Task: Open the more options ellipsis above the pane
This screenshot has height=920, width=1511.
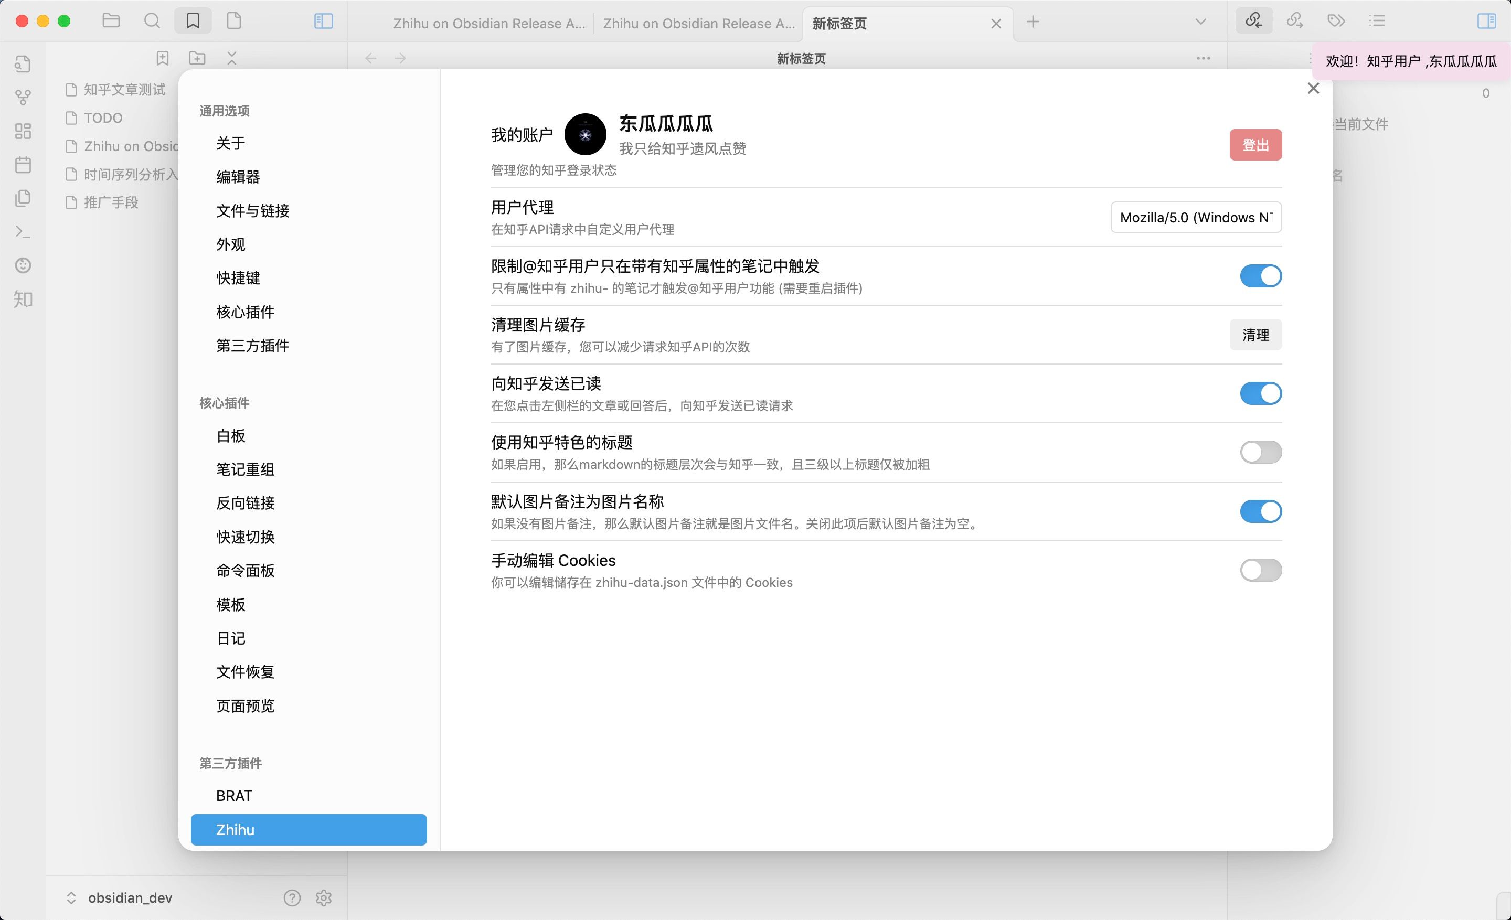Action: [1203, 58]
